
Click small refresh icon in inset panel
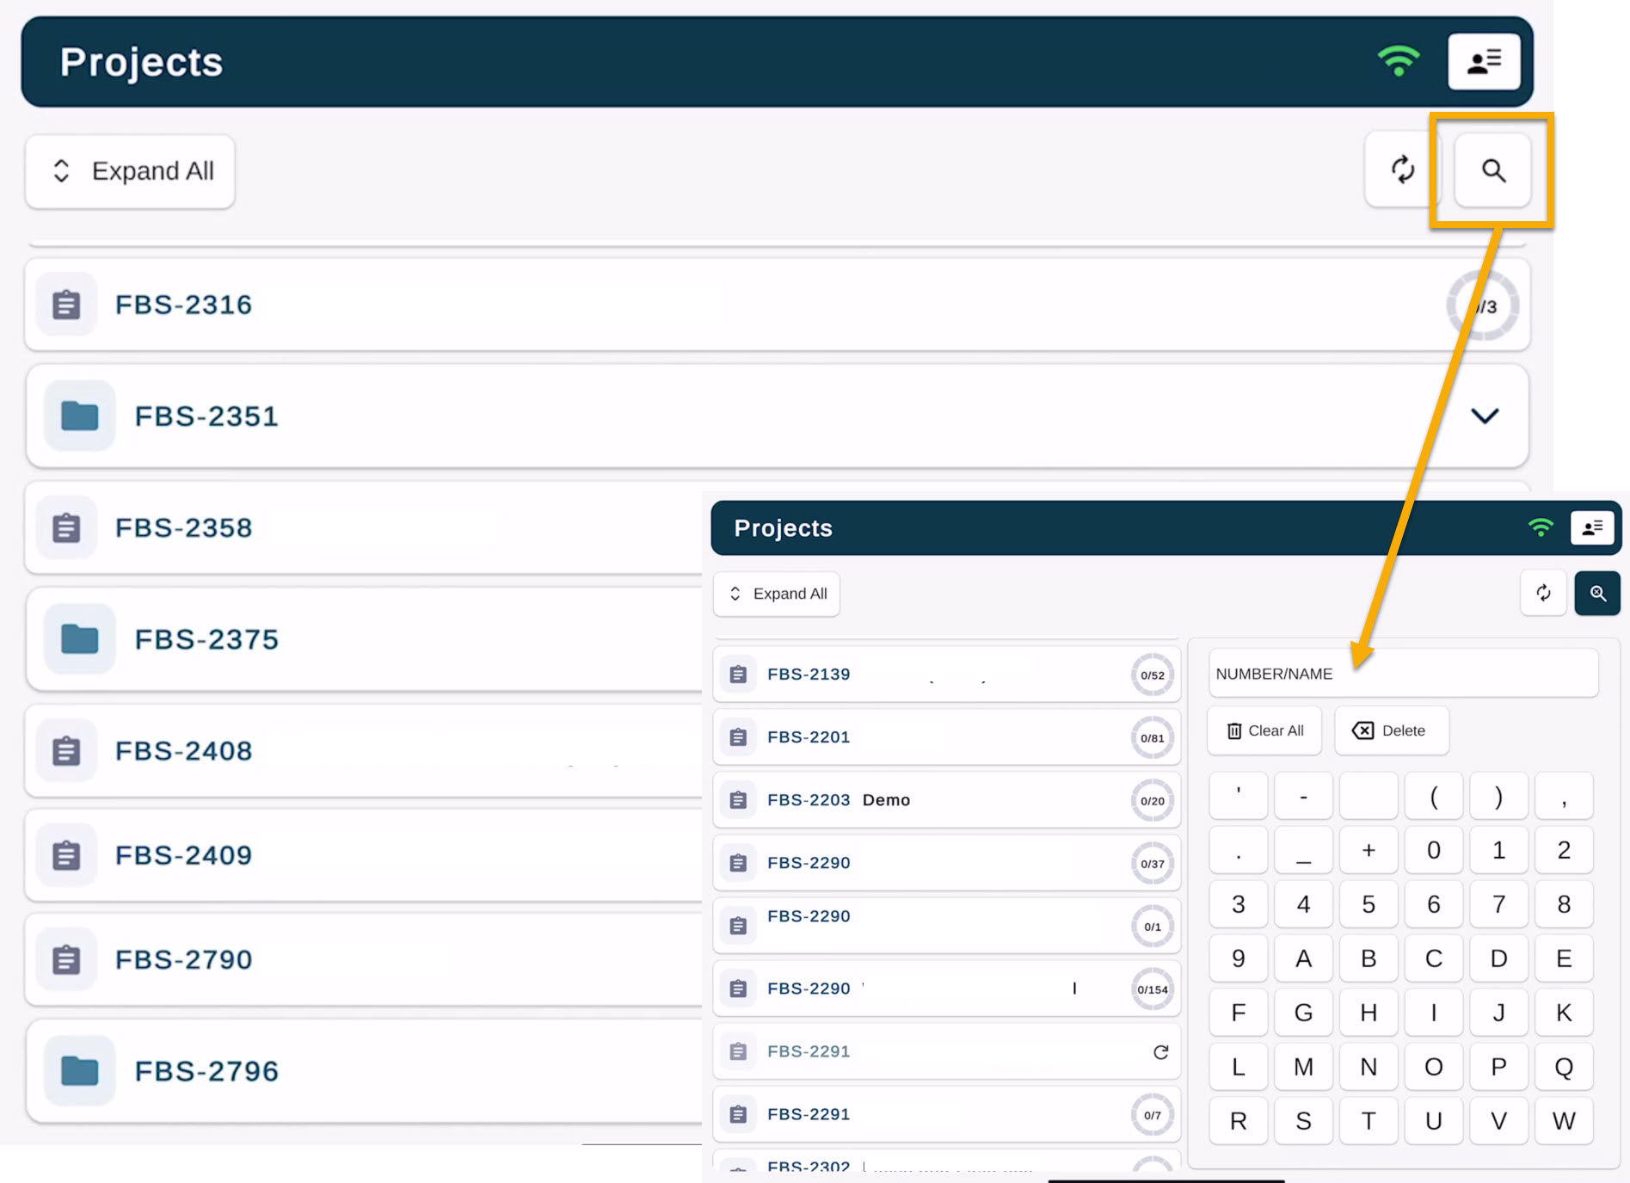click(1543, 594)
